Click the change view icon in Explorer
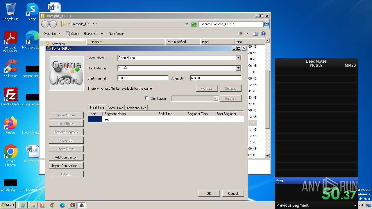 point(240,34)
